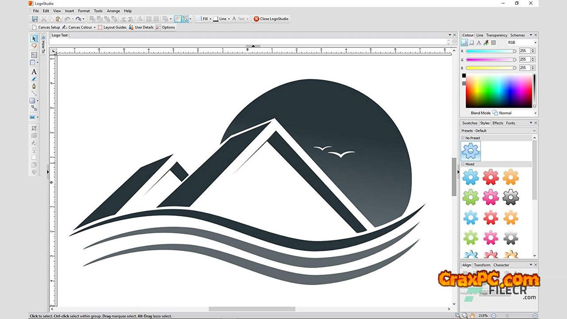Viewport: 567px width, 319px height.
Task: Click the black colour swatch above the spectrum
Action: pyautogui.click(x=464, y=76)
